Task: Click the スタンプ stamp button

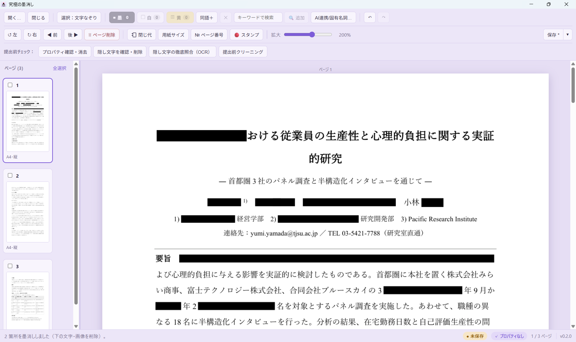Action: pos(247,35)
